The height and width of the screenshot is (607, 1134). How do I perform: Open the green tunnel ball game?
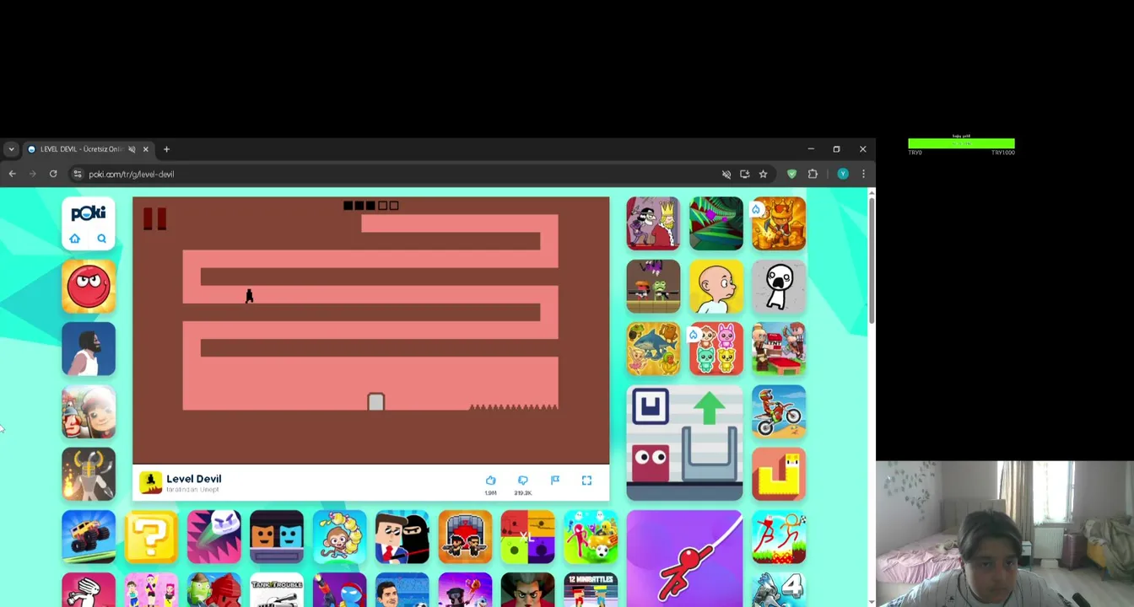[716, 223]
